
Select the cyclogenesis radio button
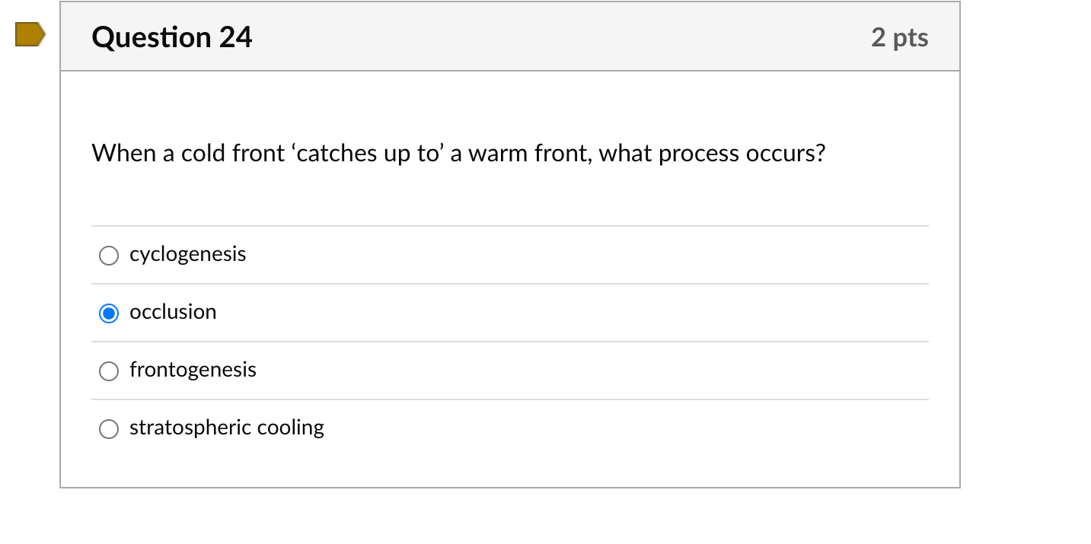(109, 256)
